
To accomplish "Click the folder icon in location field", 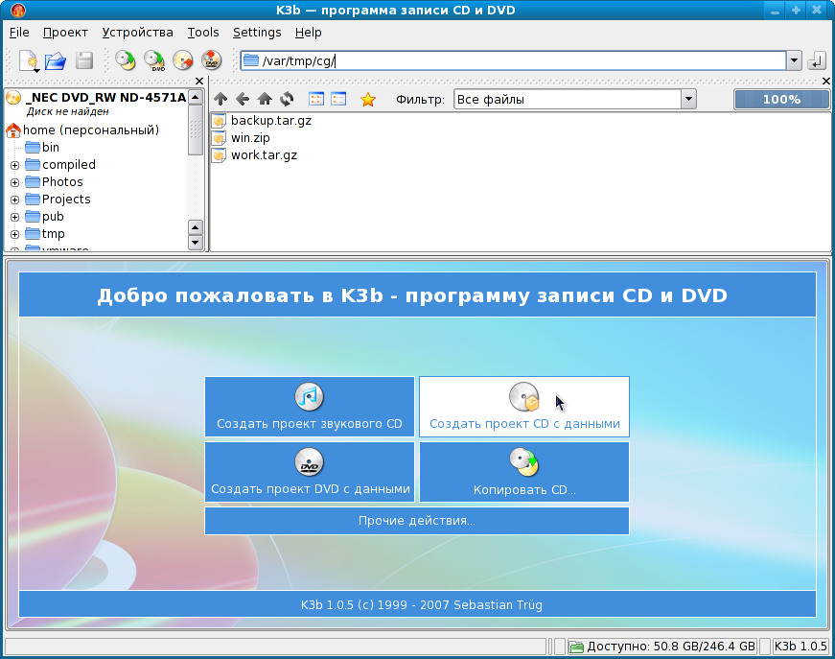I will (x=251, y=60).
